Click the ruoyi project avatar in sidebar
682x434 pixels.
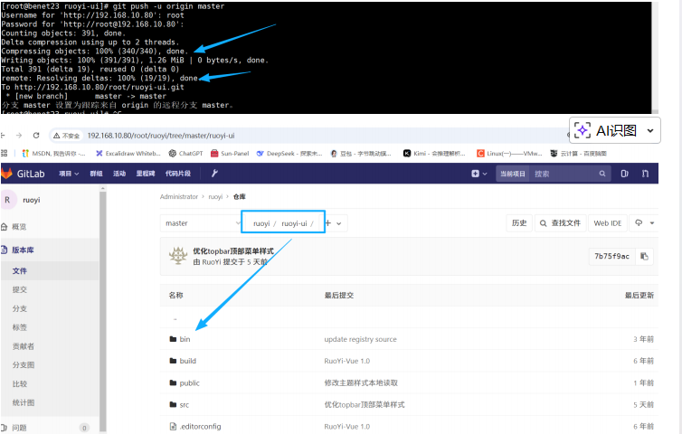[7, 200]
